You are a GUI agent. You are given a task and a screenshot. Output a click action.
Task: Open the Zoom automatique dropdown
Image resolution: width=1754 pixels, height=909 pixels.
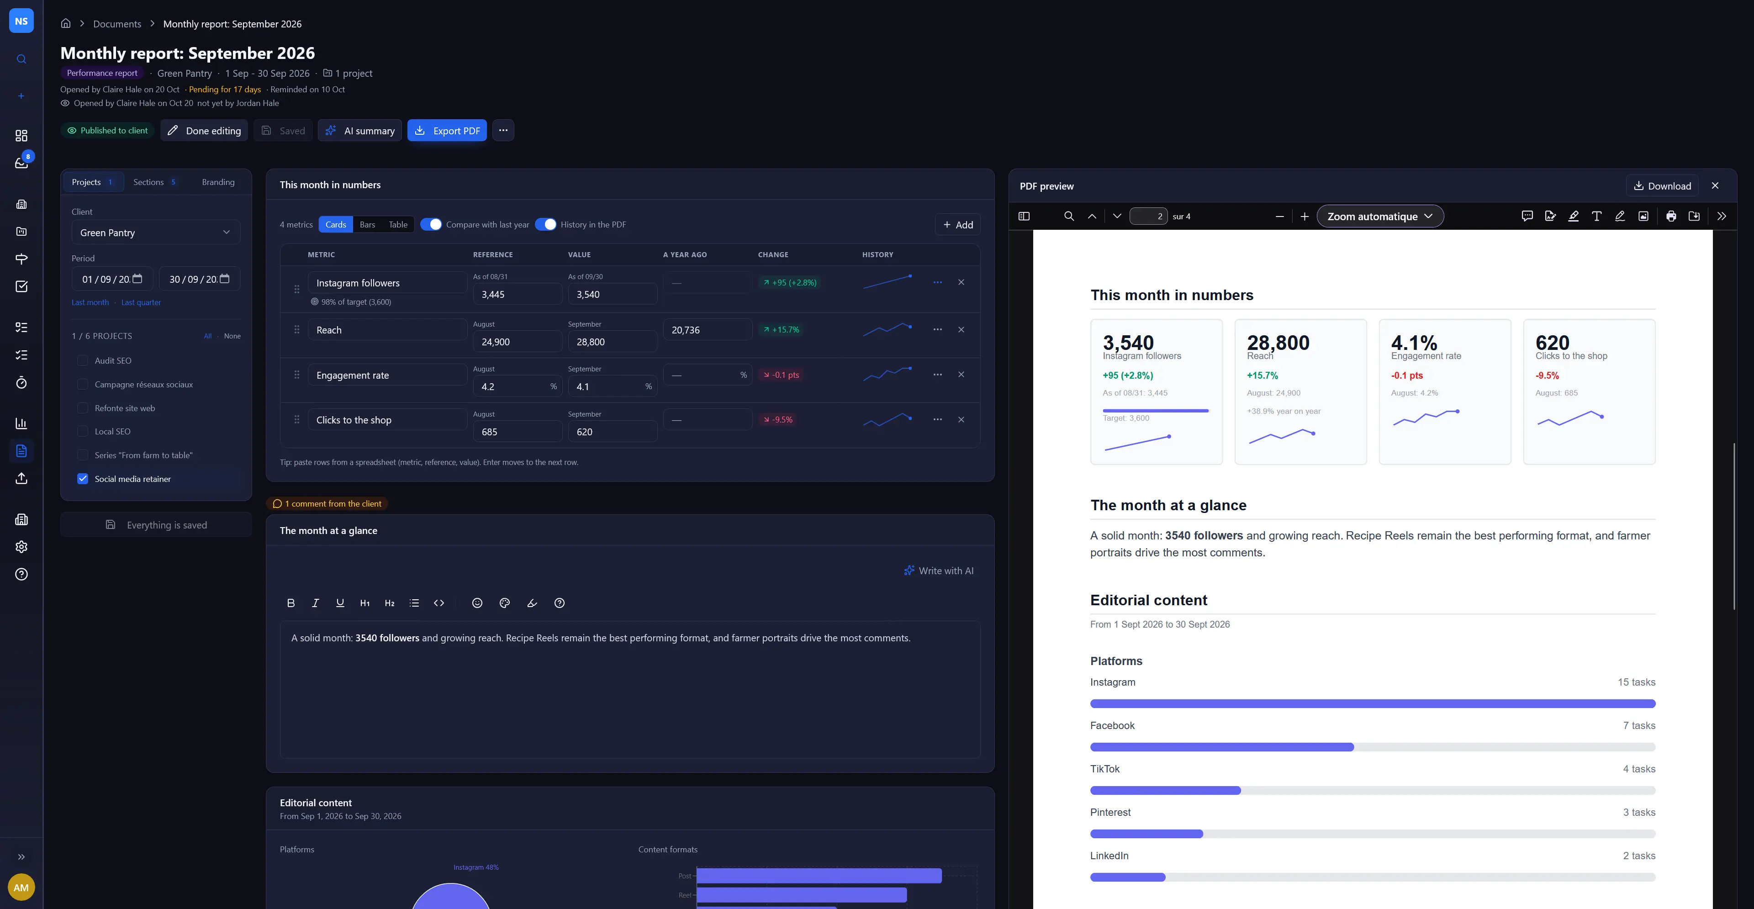click(x=1380, y=217)
